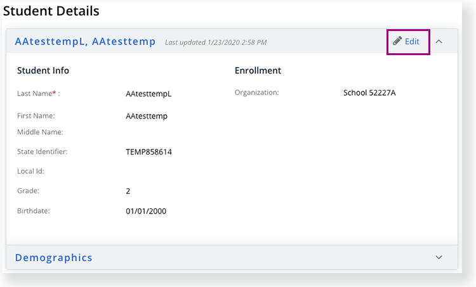The height and width of the screenshot is (287, 476).
Task: Click the Enrollment heading
Action: click(258, 70)
